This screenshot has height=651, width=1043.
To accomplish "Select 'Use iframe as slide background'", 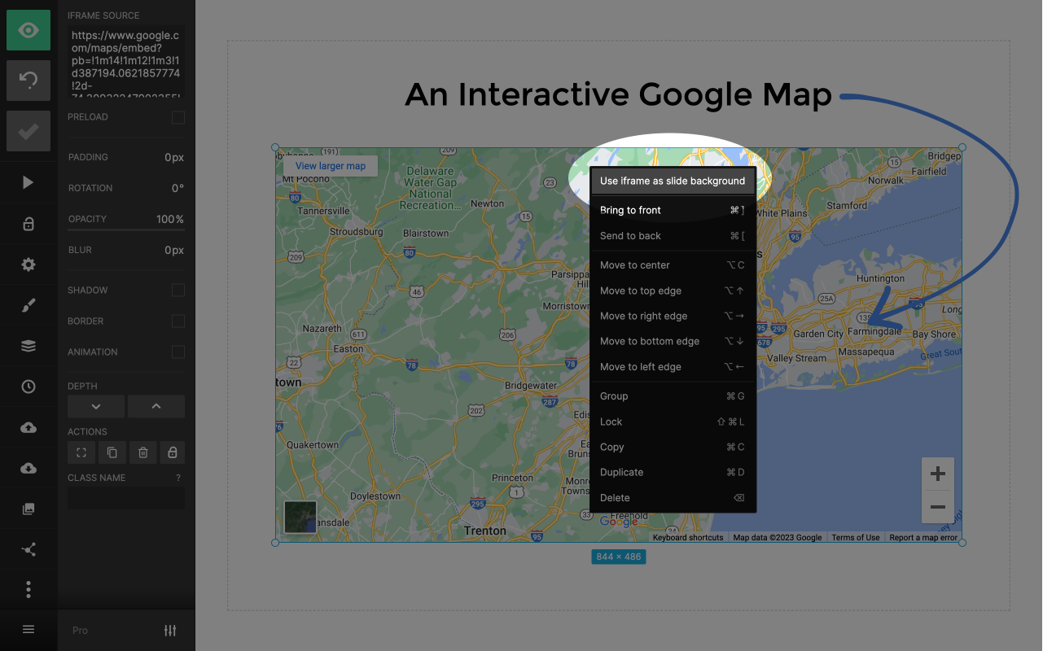I will click(x=672, y=181).
